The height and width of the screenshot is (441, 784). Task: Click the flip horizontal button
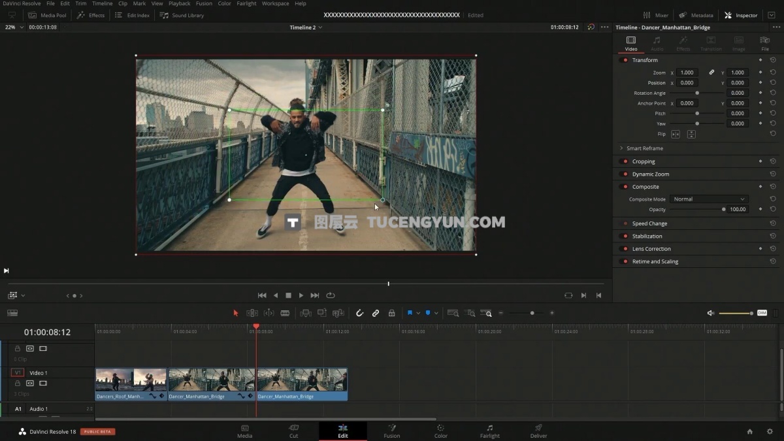coord(676,134)
